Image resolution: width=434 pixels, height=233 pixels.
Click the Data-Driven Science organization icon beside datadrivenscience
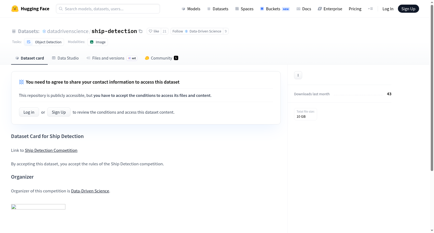click(x=44, y=31)
